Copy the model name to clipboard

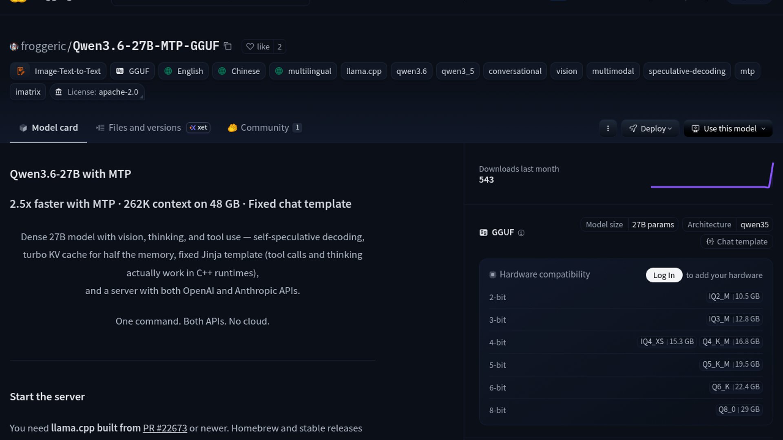(x=228, y=46)
